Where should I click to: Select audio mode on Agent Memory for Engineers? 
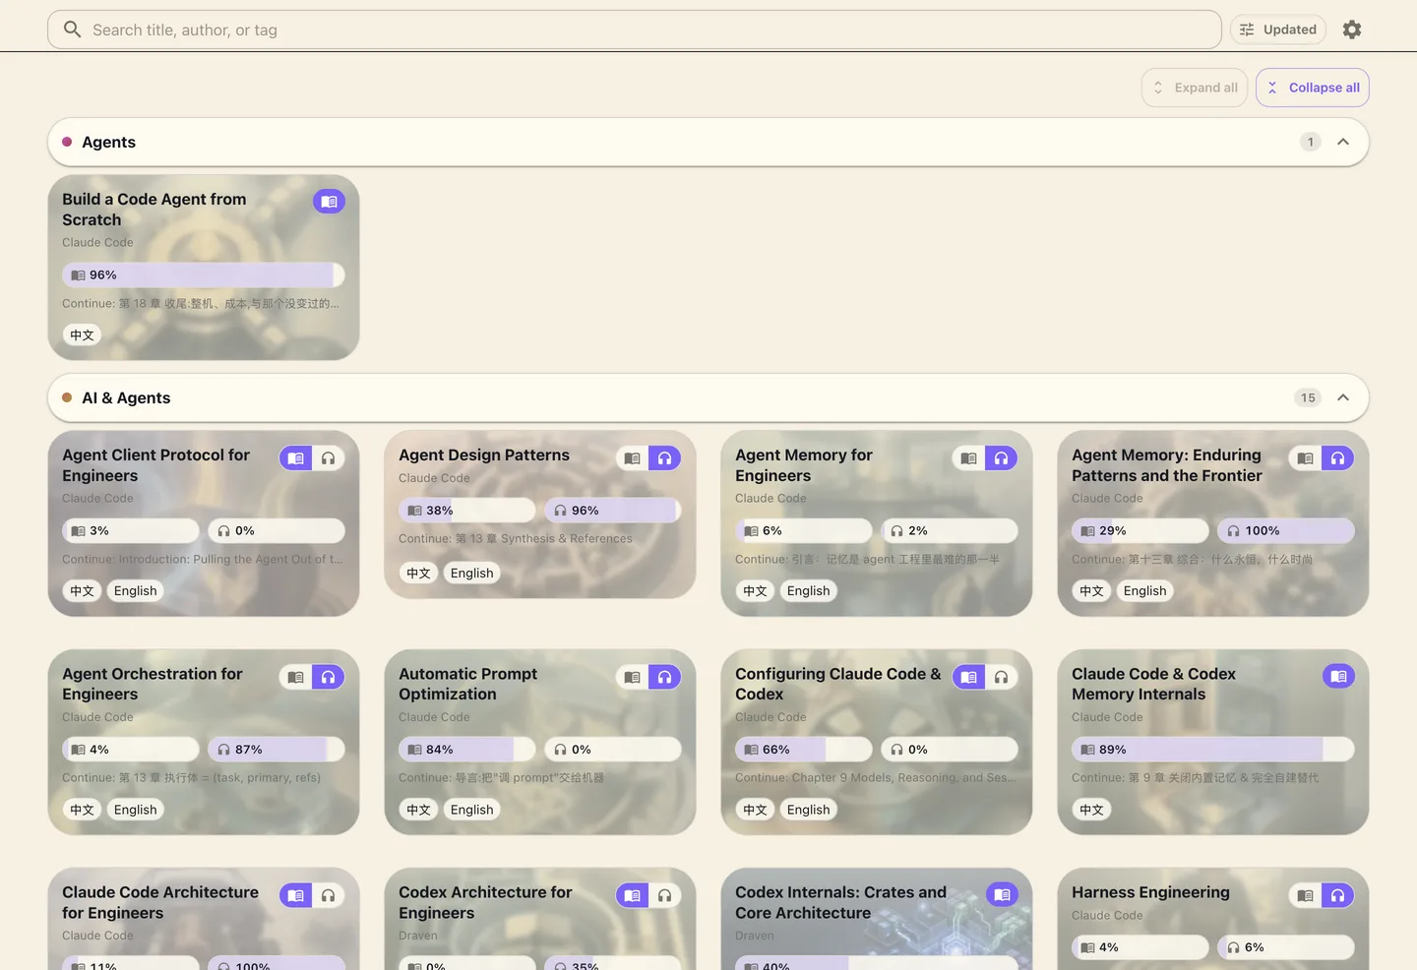[1001, 458]
